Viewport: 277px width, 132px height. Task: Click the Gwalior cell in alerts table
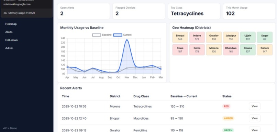click(115, 130)
